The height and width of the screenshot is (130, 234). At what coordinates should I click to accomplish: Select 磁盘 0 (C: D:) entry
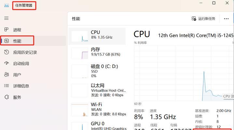point(97,71)
